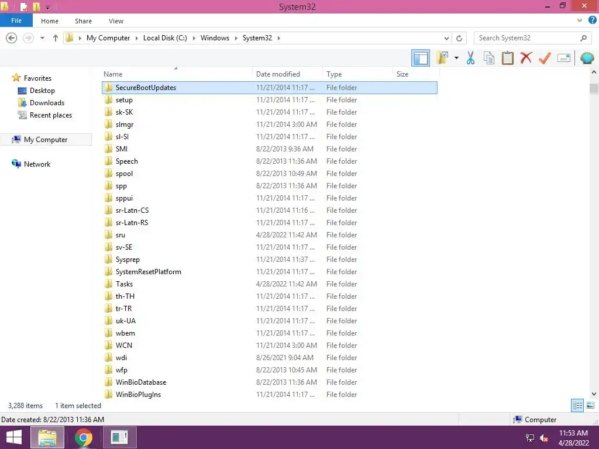Click Windows in address breadcrumb
This screenshot has height=449, width=599.
click(215, 38)
